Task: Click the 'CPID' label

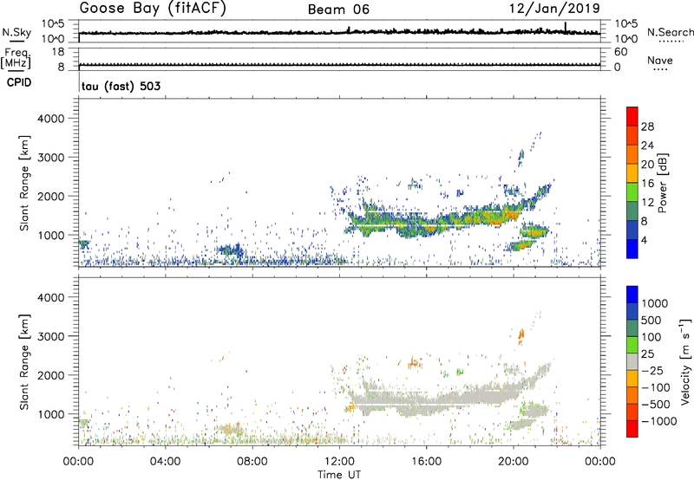Action: click(x=19, y=82)
